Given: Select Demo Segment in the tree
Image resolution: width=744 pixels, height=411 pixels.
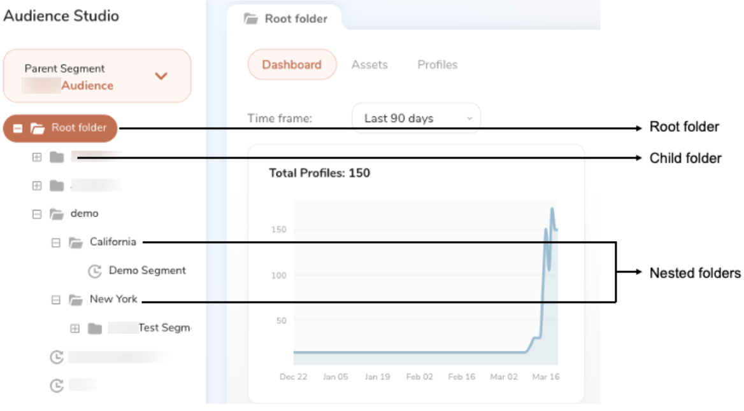Looking at the screenshot, I should pos(147,270).
